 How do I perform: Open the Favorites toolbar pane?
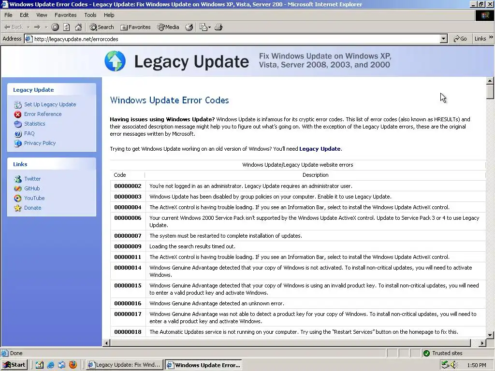click(135, 27)
